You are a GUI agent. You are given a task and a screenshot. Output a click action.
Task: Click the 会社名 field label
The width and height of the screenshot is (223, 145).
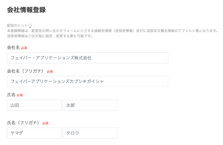(13, 47)
